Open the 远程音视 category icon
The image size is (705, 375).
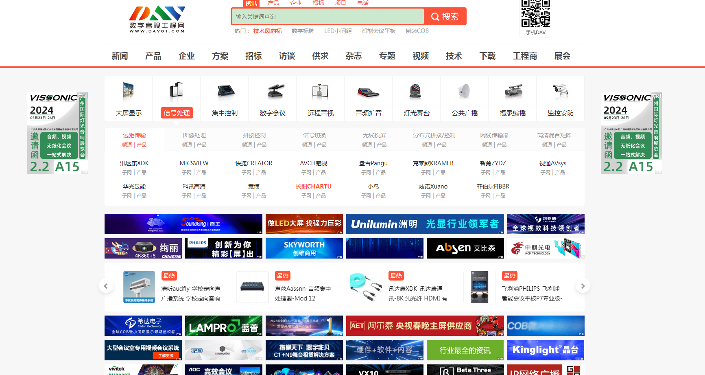pyautogui.click(x=321, y=91)
